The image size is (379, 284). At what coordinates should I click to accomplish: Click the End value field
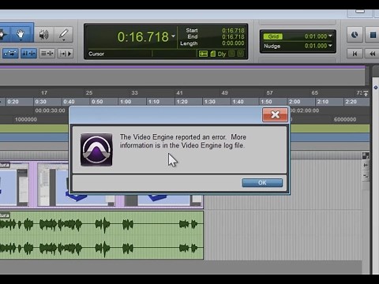[233, 37]
